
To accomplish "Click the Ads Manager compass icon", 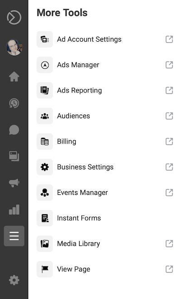I will click(x=45, y=65).
